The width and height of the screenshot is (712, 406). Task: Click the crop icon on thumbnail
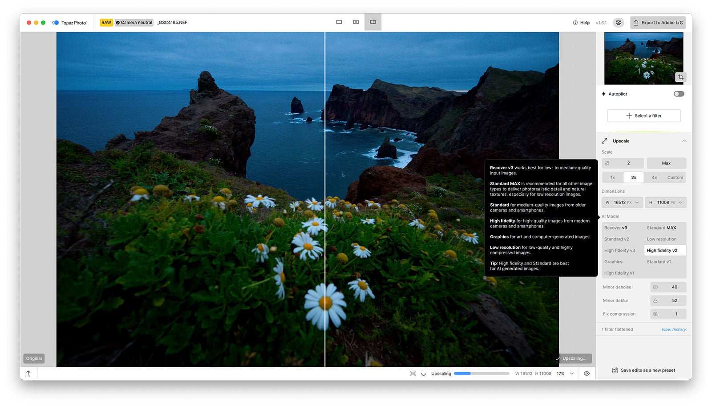680,77
